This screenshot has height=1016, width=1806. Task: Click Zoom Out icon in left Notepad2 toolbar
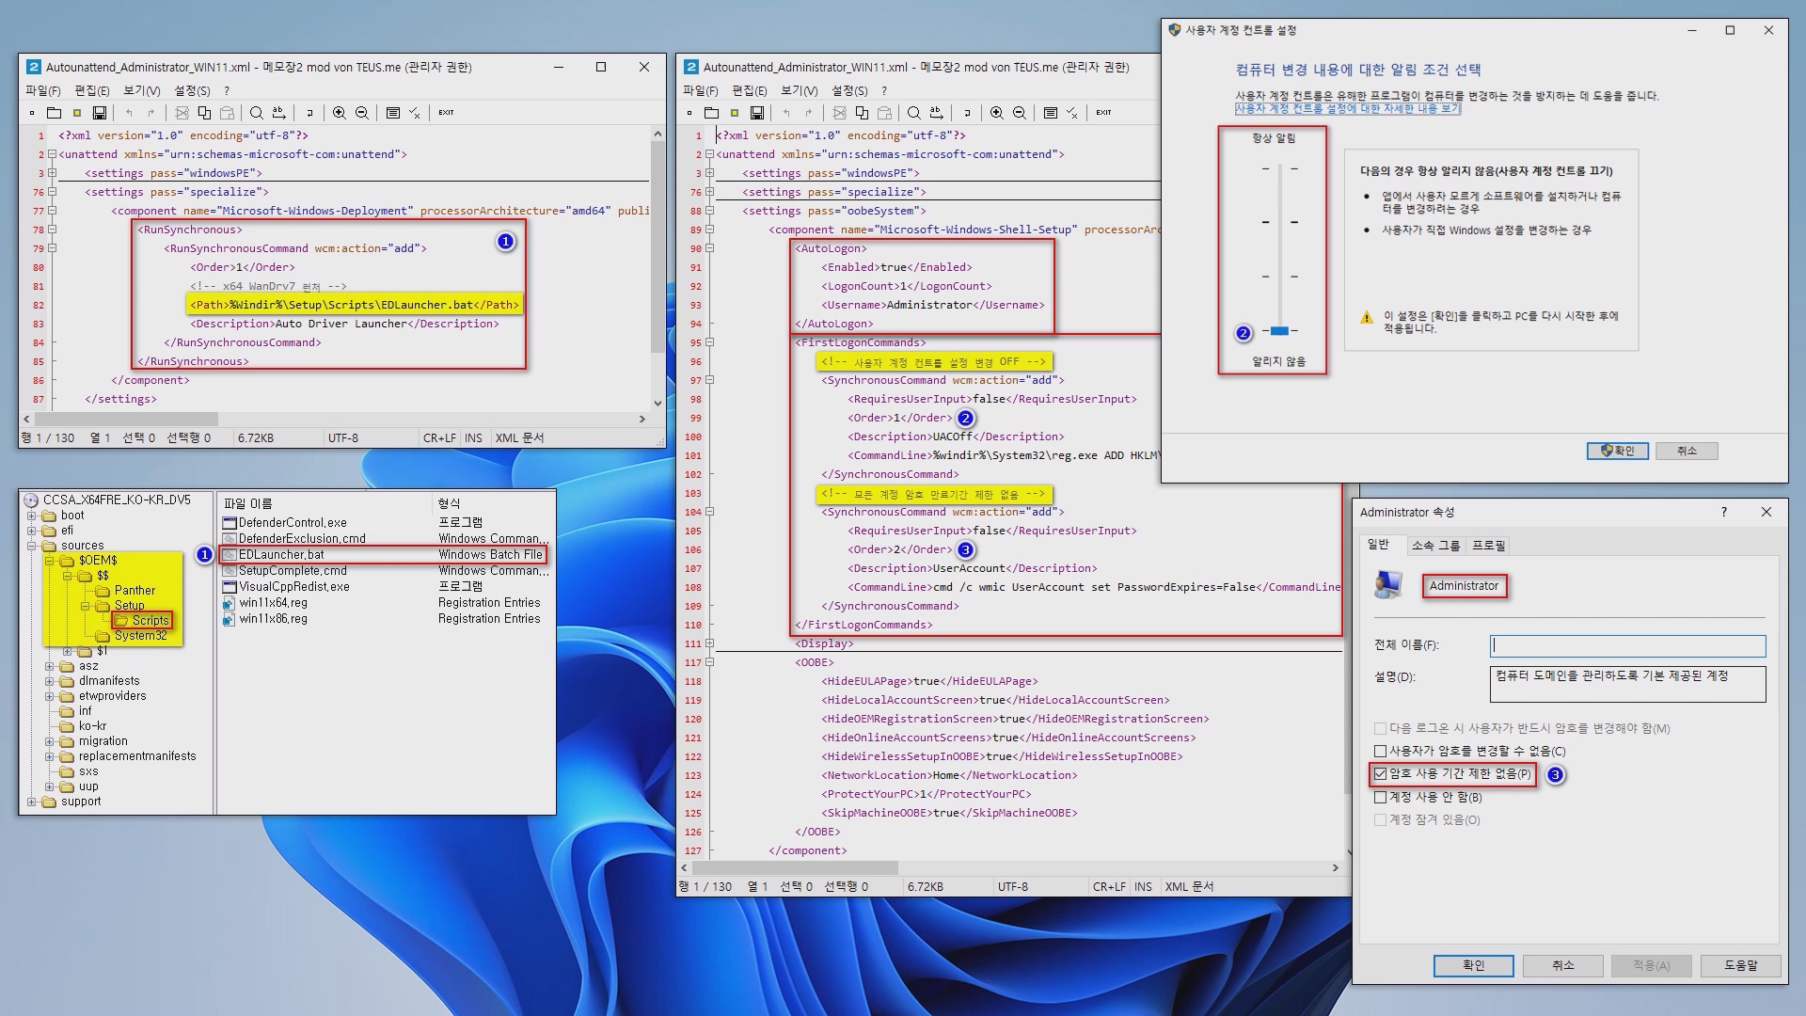[x=362, y=113]
